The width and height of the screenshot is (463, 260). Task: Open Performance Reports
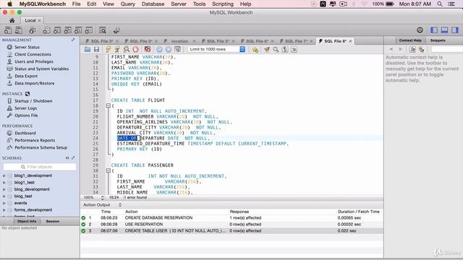tap(35, 140)
